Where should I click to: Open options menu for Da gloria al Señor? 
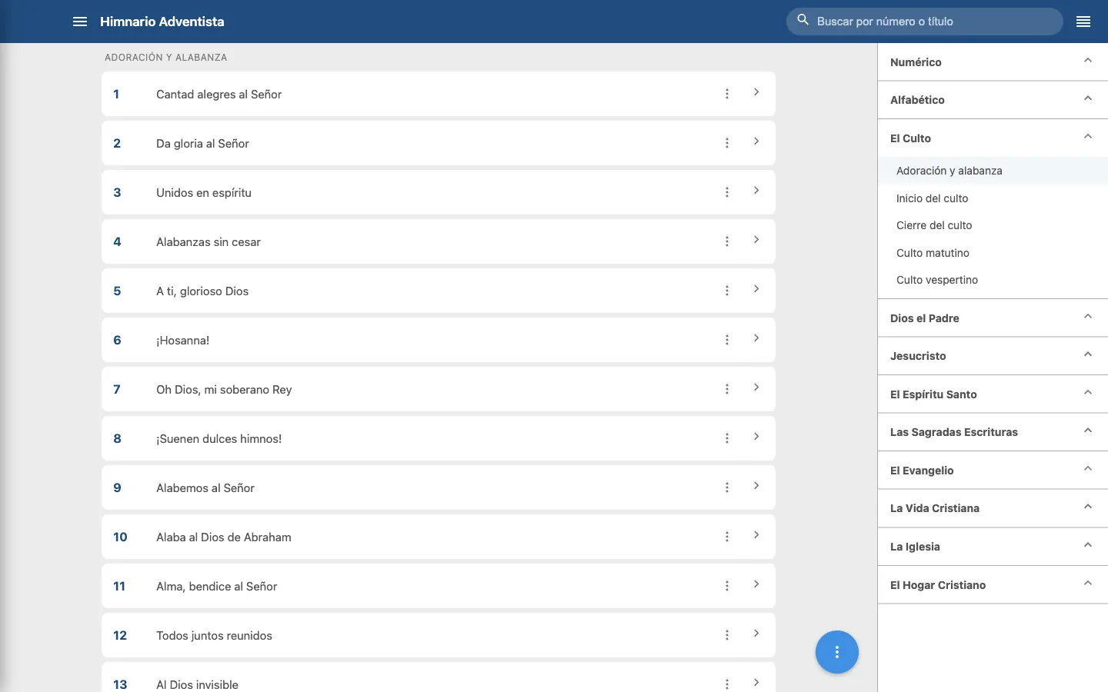[x=727, y=143]
